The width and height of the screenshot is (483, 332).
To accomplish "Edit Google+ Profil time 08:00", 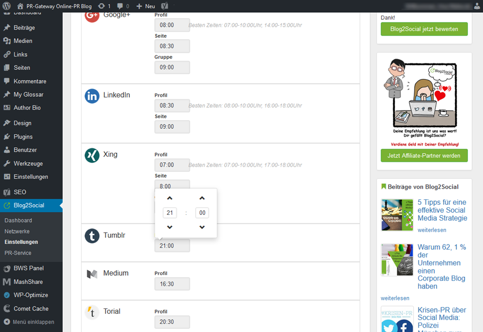I will tap(172, 25).
